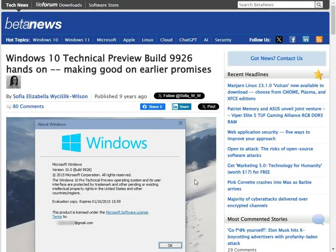Click the '29 Comments' text

point(242,250)
